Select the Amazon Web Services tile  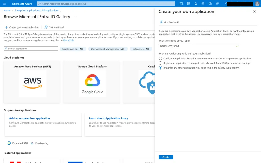31,81
